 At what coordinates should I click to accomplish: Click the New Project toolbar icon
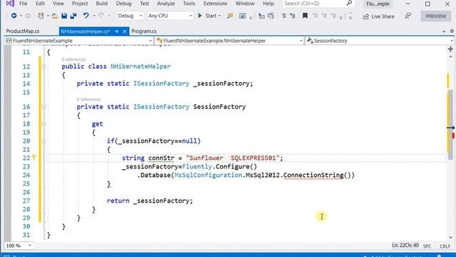pos(41,16)
